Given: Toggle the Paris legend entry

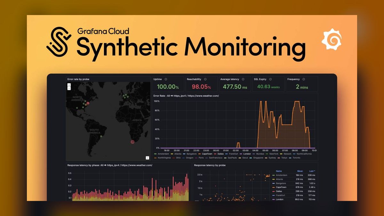Looking at the screenshot, I should 200,158.
